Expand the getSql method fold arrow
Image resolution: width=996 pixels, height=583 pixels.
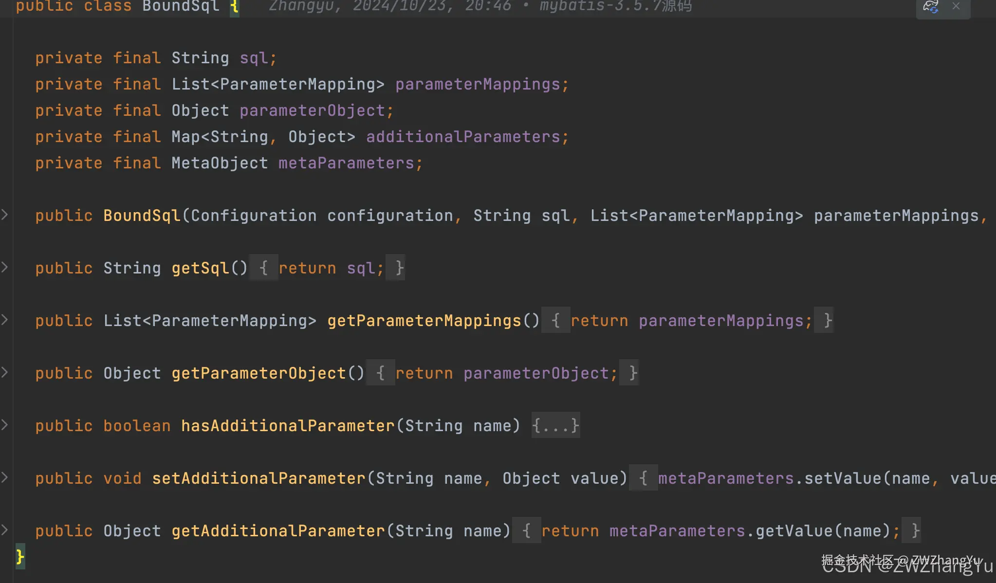5,267
